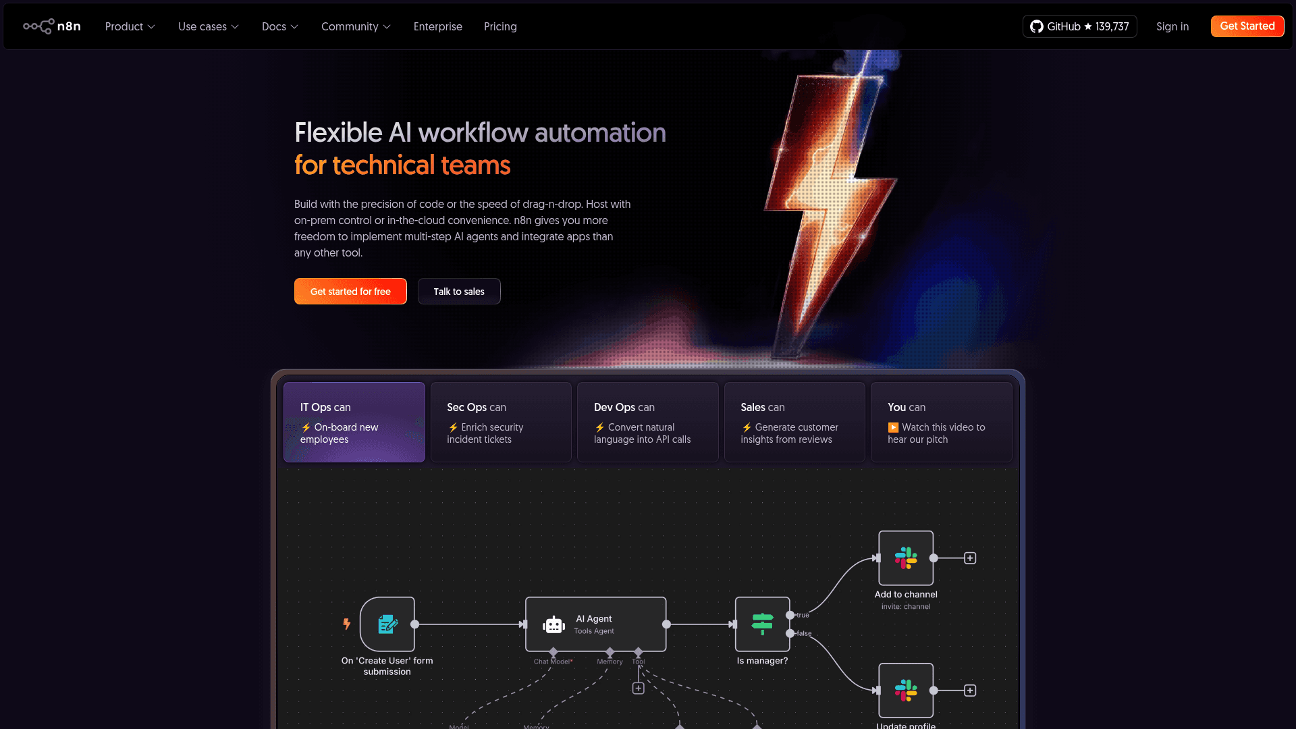Click the 'Is manager?' signpost node icon
This screenshot has height=729, width=1296.
tap(762, 624)
